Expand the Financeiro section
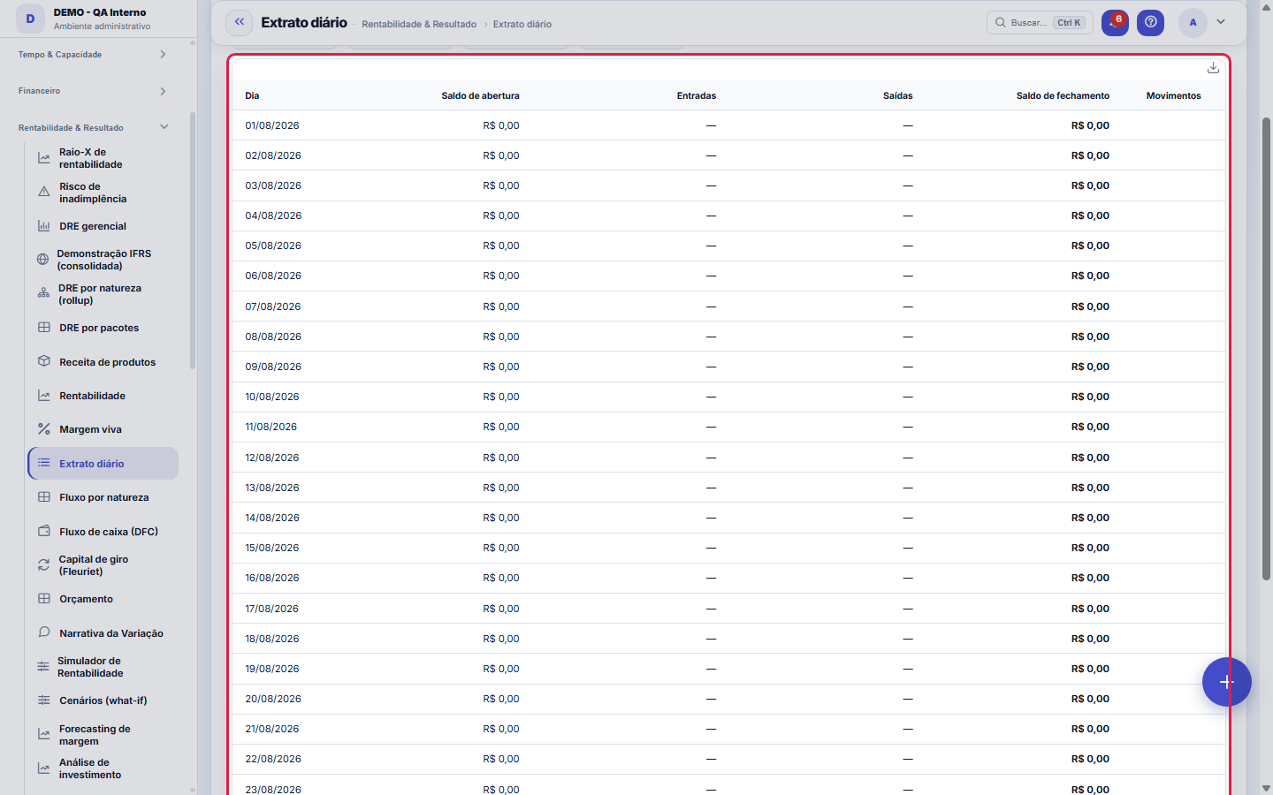Screen dimensions: 1273x795 (92, 91)
